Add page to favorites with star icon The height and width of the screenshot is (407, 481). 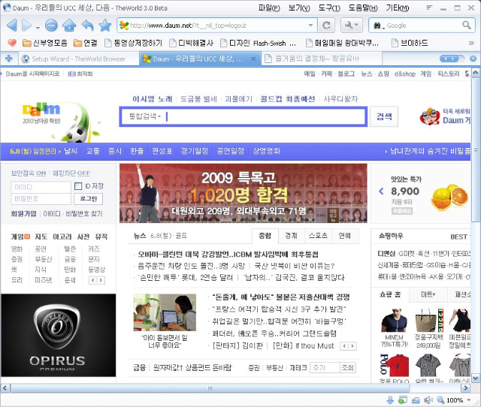105,25
